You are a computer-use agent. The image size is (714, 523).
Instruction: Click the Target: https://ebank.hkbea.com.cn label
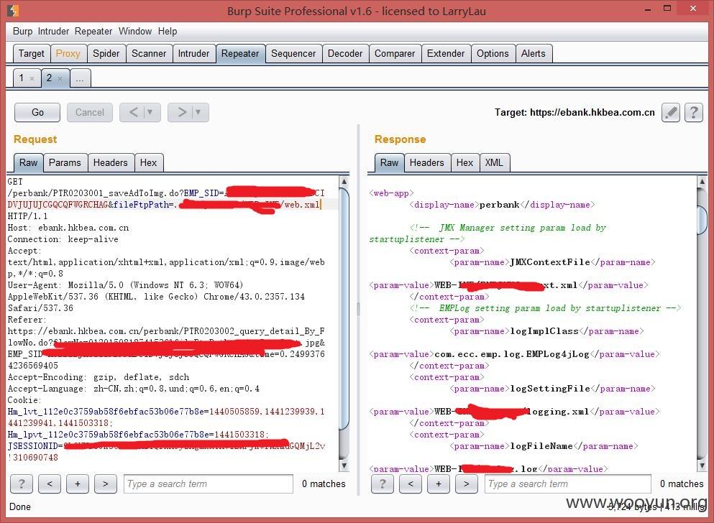point(575,112)
